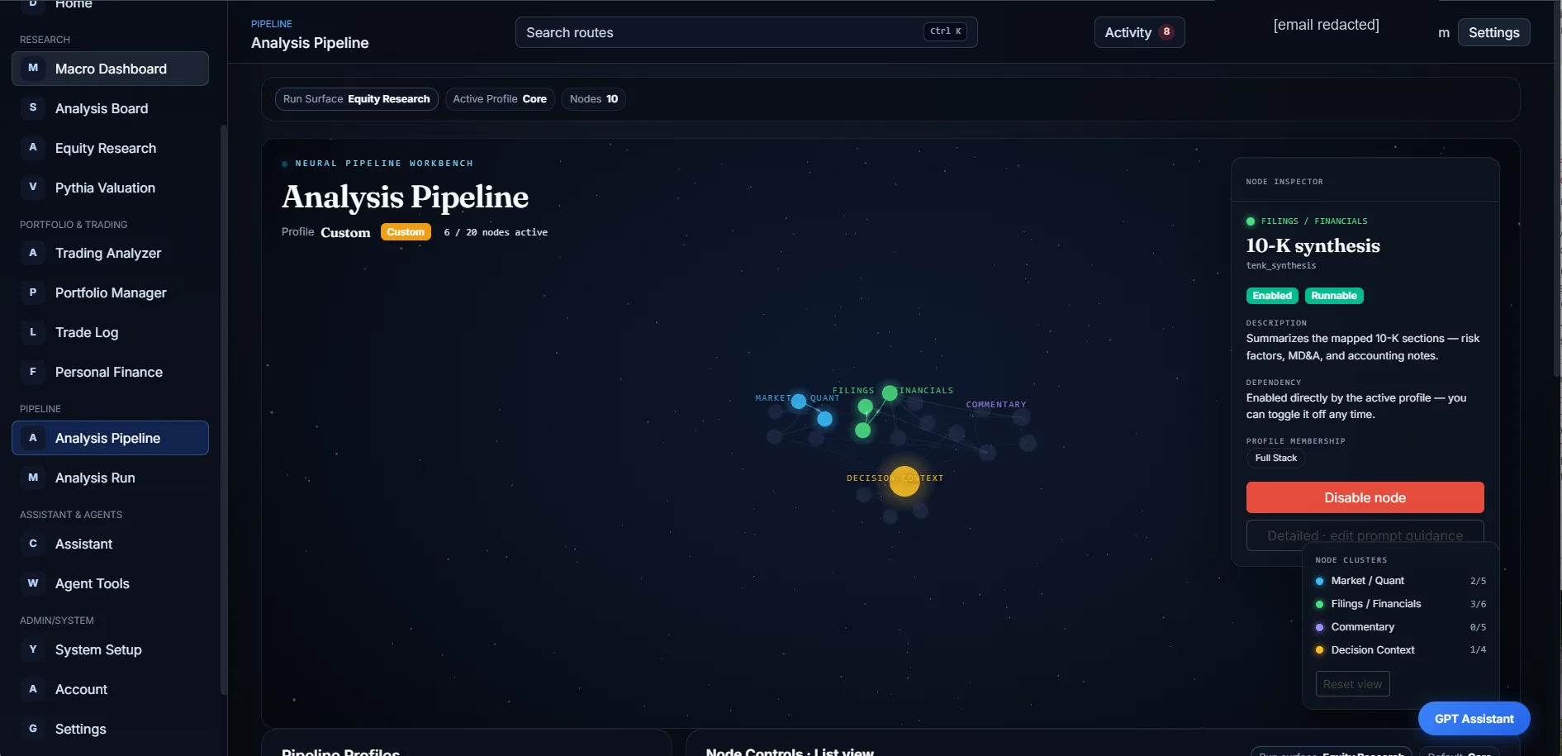Click the Assistant C icon
The image size is (1562, 756).
(33, 544)
